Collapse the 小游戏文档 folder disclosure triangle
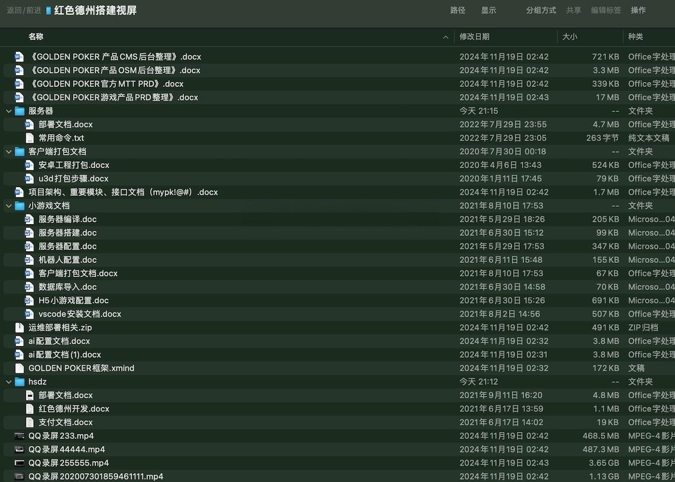Image resolution: width=675 pixels, height=482 pixels. 8,206
